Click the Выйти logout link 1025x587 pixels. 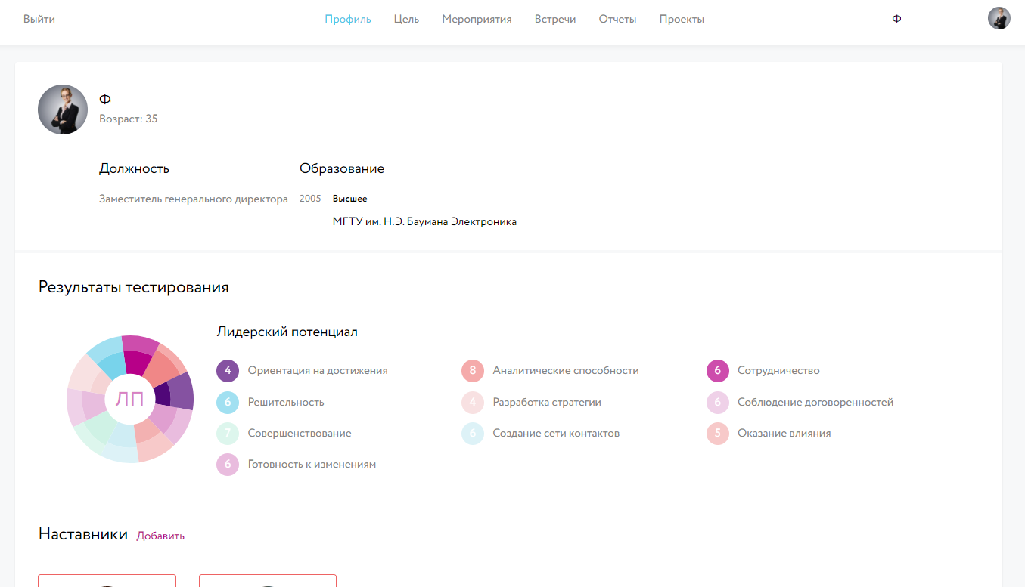pyautogui.click(x=39, y=19)
